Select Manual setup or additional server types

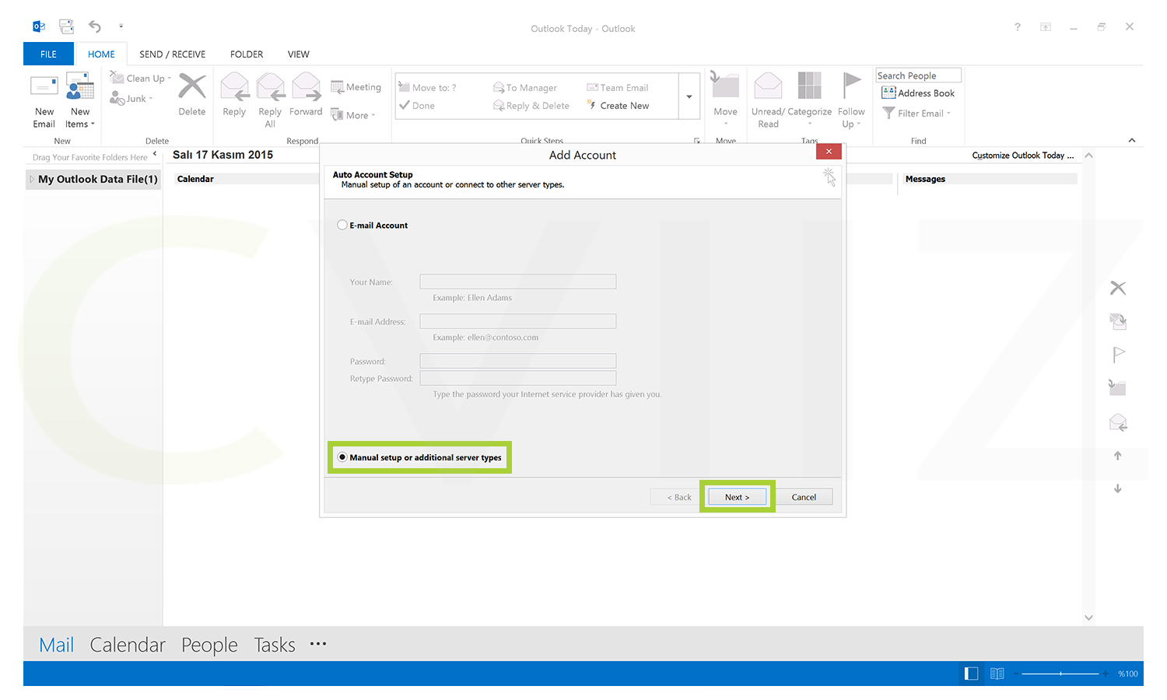coord(342,457)
